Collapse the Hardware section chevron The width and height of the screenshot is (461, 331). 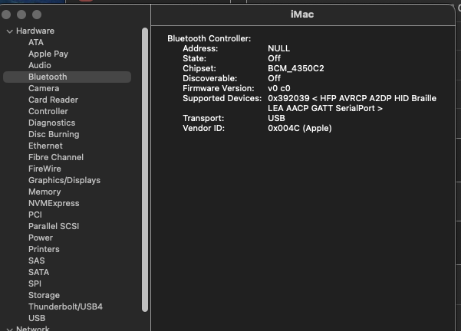(x=10, y=31)
